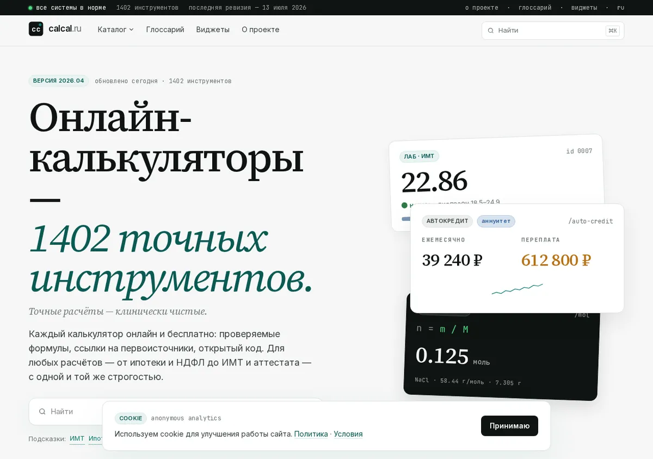The width and height of the screenshot is (653, 459).
Task: Click the green system status dot
Action: [30, 8]
